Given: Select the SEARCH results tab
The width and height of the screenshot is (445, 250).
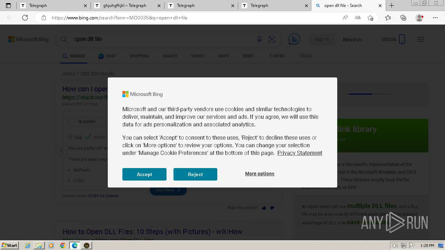Looking at the screenshot, I should point(73,56).
